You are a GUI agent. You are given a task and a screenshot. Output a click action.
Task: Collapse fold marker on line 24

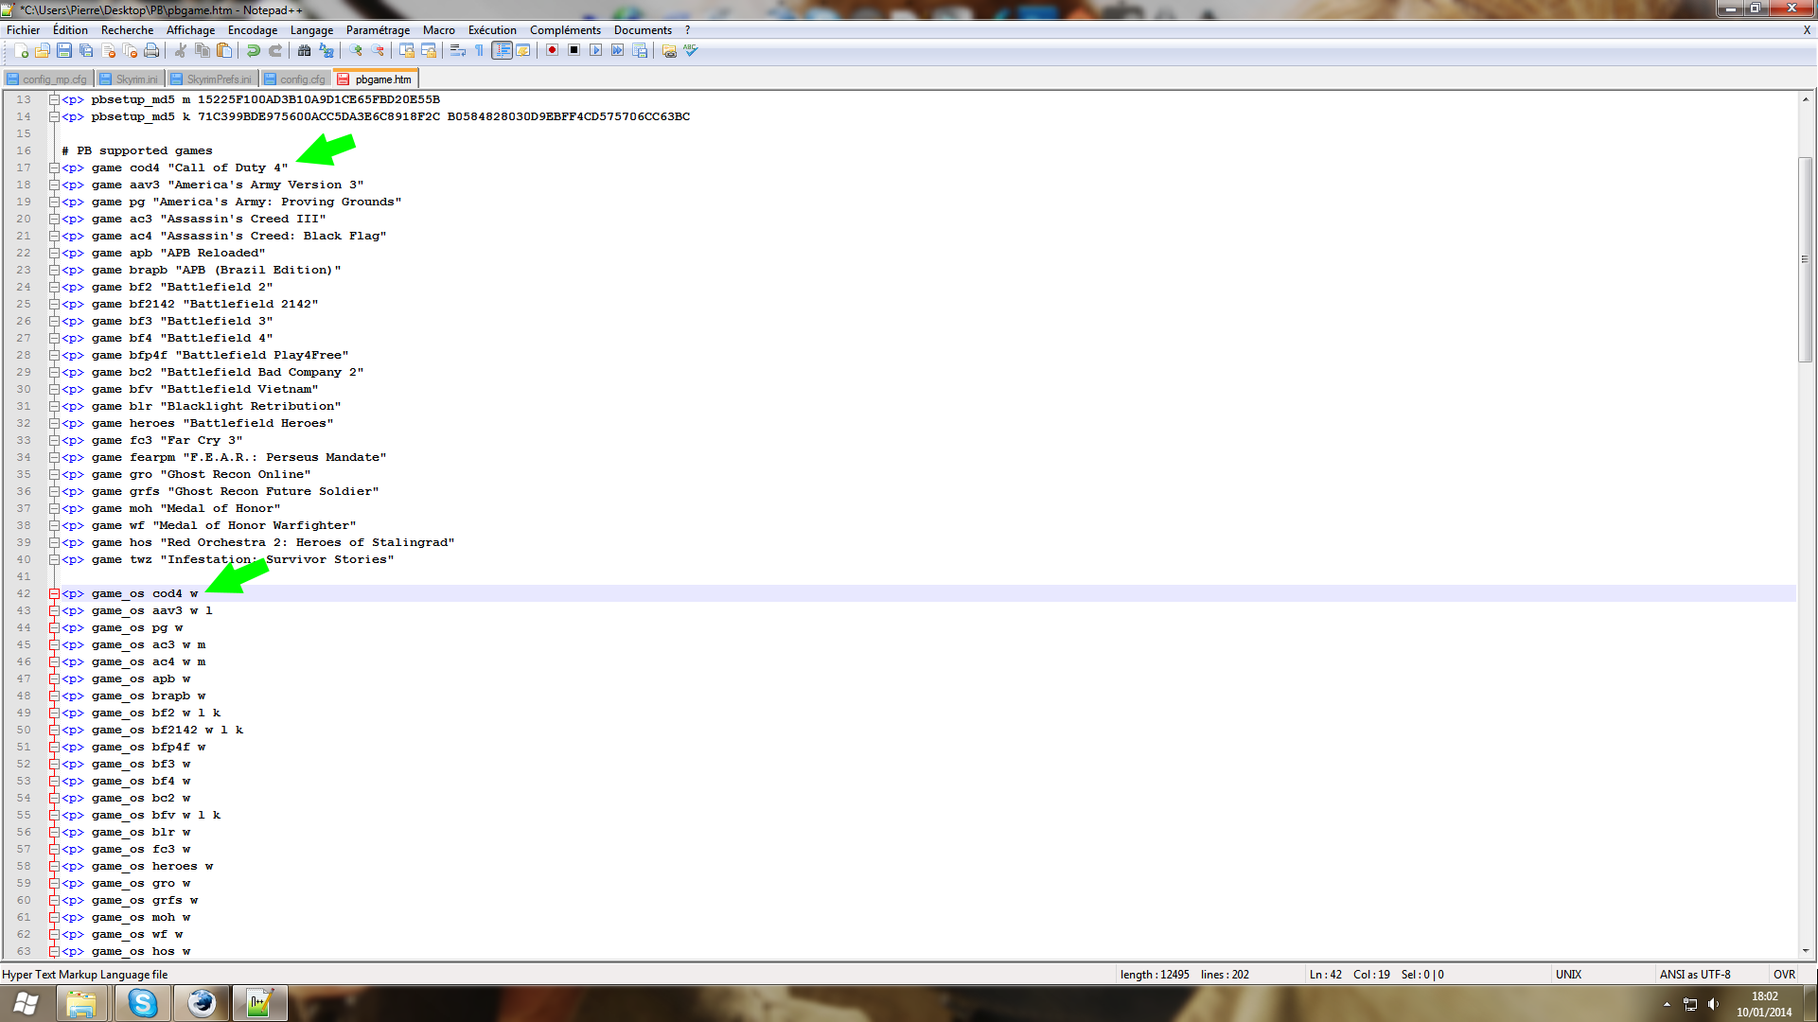[x=54, y=288]
